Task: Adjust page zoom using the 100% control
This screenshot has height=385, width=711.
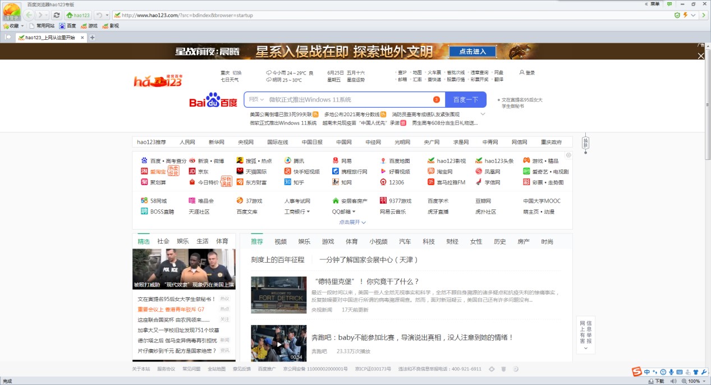Action: pos(694,381)
